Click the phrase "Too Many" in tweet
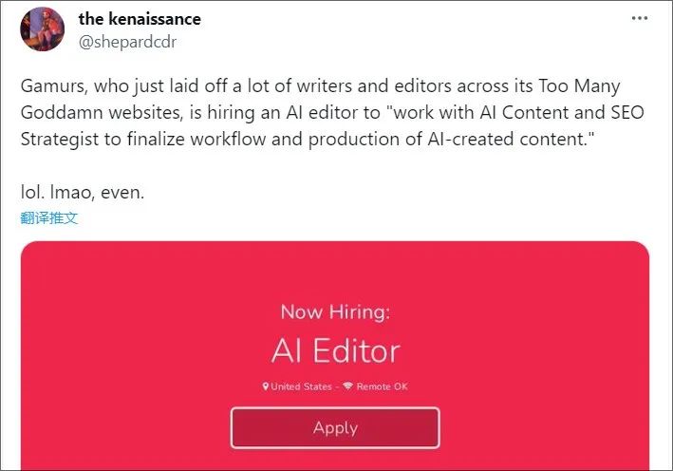This screenshot has width=673, height=471. click(x=587, y=86)
